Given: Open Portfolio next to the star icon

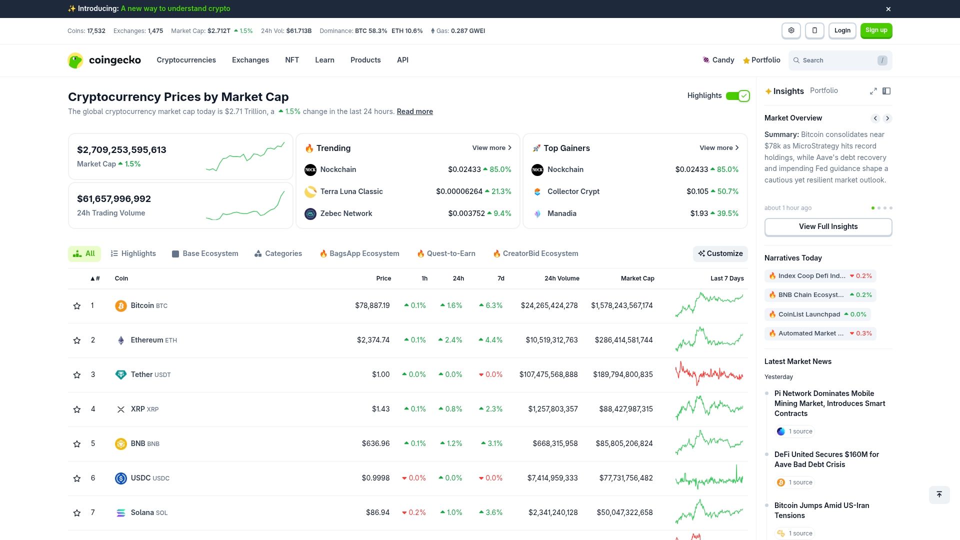Looking at the screenshot, I should pyautogui.click(x=761, y=60).
